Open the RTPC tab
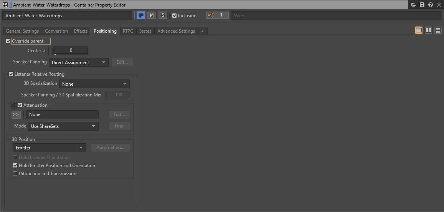 pos(128,31)
